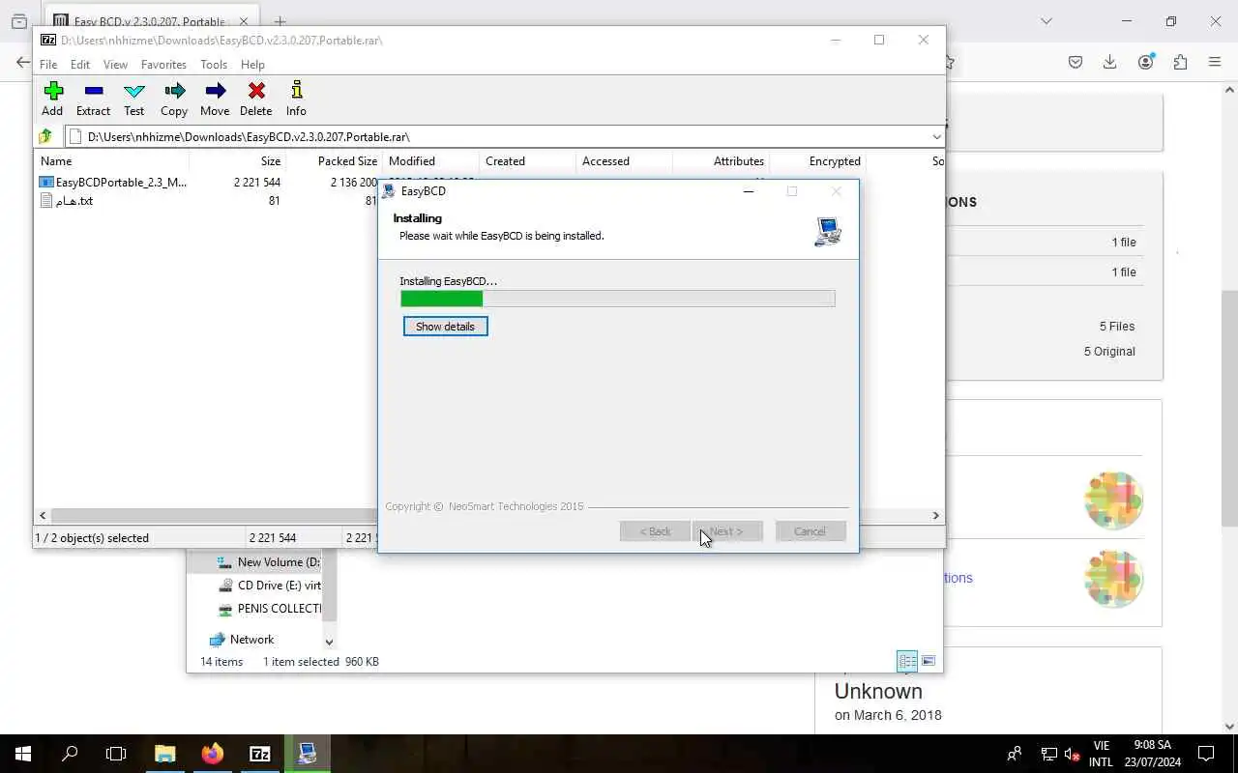This screenshot has width=1238, height=773.
Task: Click Show details in EasyBCD installer
Action: point(445,327)
